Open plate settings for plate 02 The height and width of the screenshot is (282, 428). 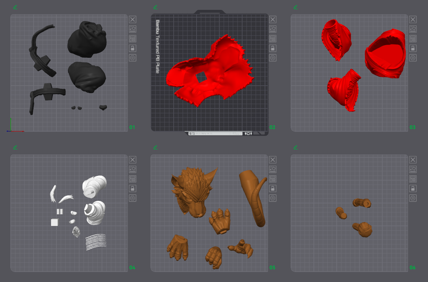[273, 57]
